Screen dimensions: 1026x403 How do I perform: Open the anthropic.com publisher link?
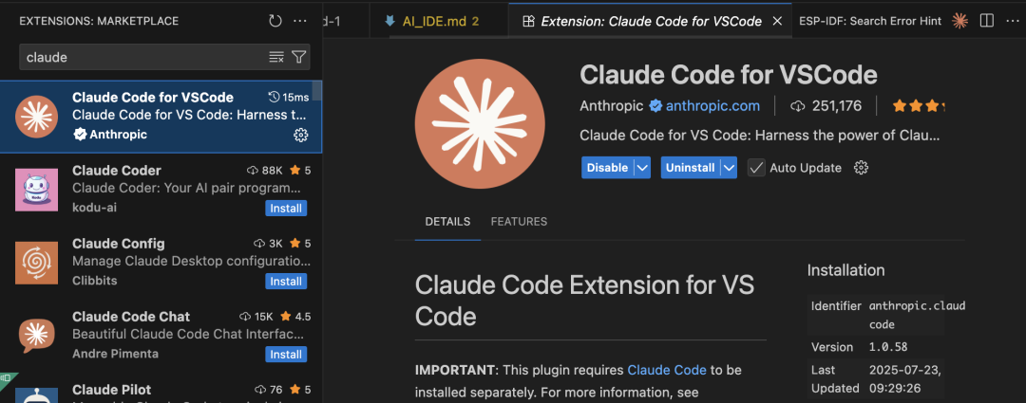(712, 106)
